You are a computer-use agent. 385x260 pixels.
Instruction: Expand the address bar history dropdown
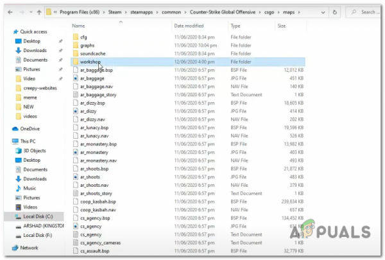pyautogui.click(x=323, y=12)
